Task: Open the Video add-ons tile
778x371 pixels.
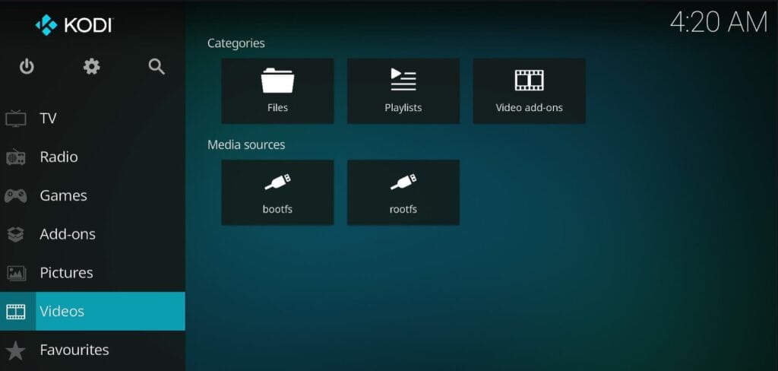Action: (529, 90)
